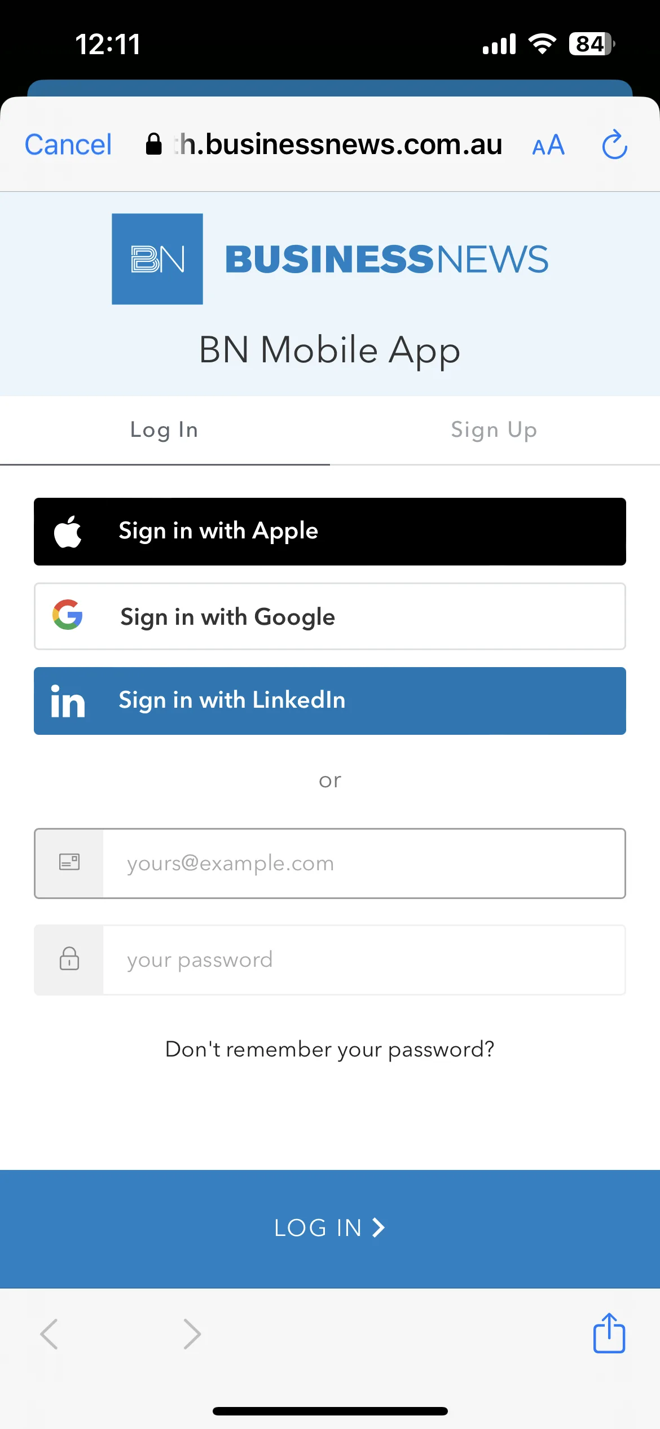Viewport: 660px width, 1429px height.
Task: Tap the reload page icon
Action: (614, 145)
